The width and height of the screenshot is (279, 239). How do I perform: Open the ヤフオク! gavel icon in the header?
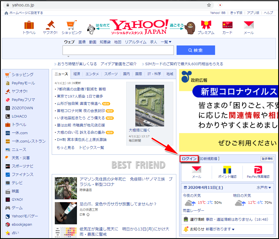(50, 25)
